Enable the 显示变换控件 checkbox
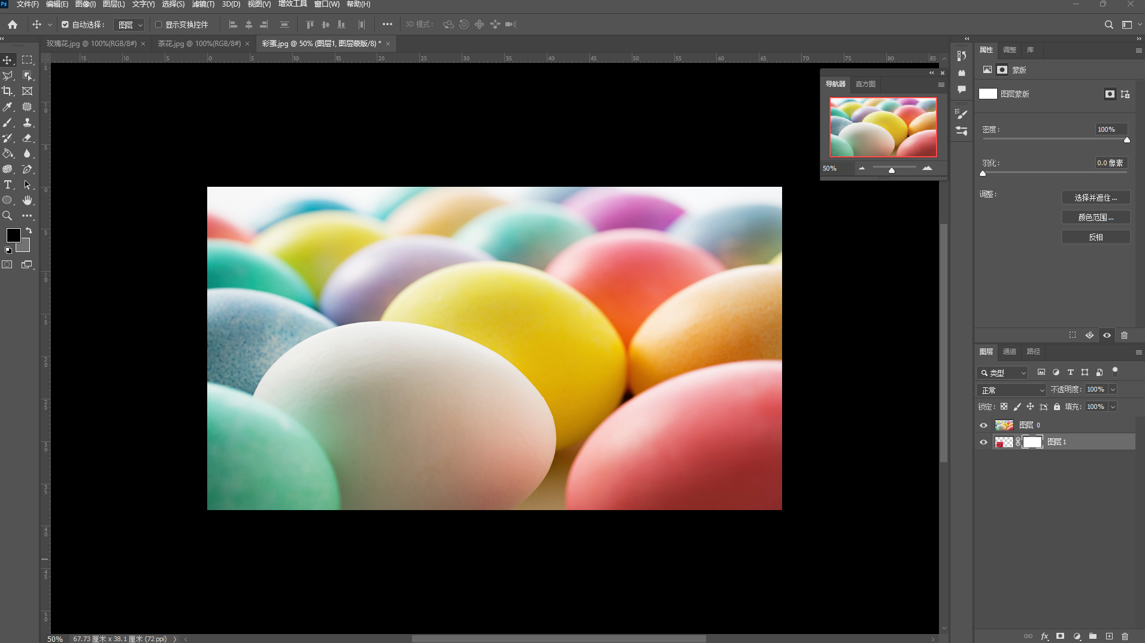 click(159, 25)
